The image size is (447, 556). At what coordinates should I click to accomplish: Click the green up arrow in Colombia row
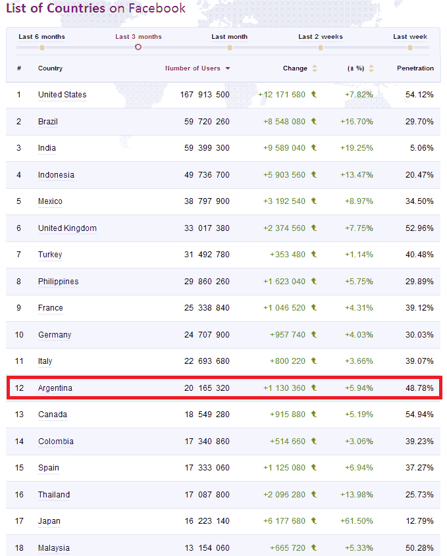tap(313, 441)
